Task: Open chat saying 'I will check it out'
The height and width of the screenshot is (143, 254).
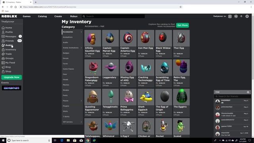Action: (232, 114)
